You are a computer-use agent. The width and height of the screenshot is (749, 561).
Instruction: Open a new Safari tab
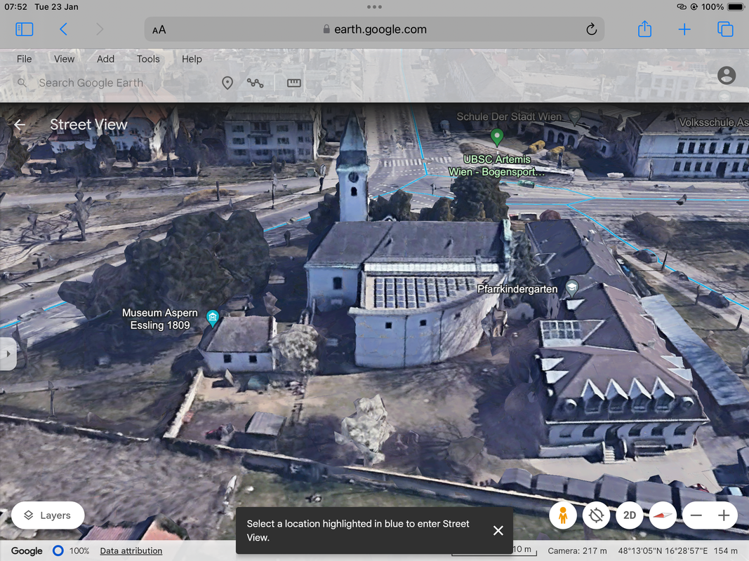pos(684,29)
